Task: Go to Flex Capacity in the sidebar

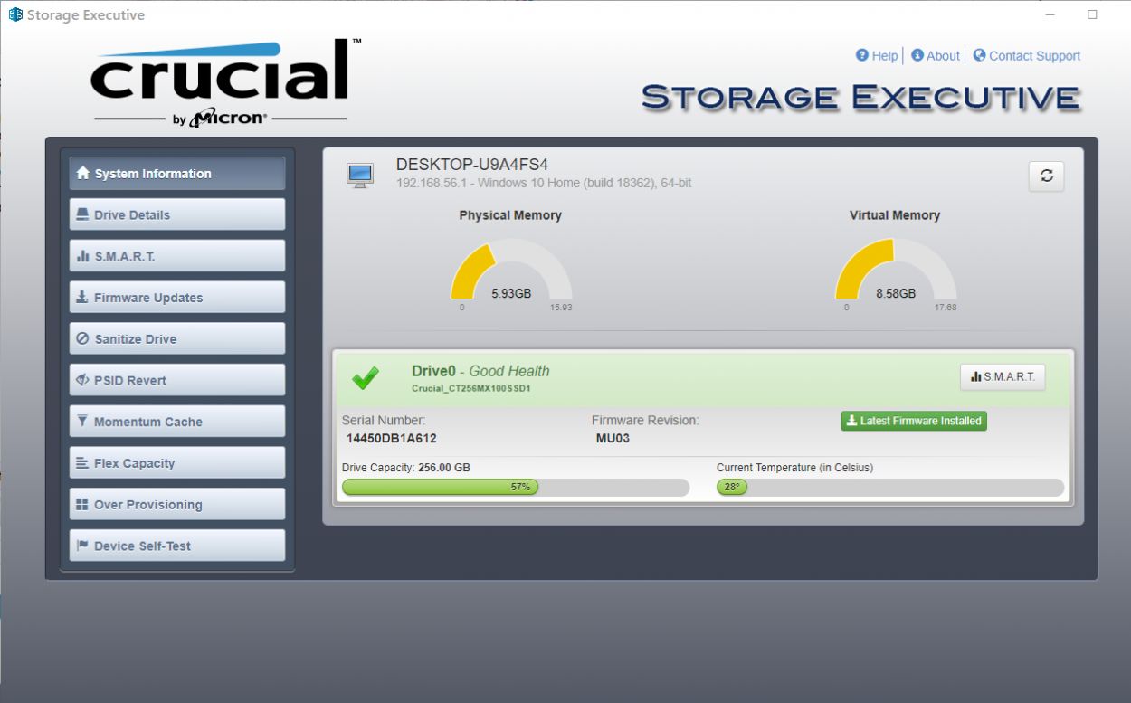Action: (x=177, y=463)
